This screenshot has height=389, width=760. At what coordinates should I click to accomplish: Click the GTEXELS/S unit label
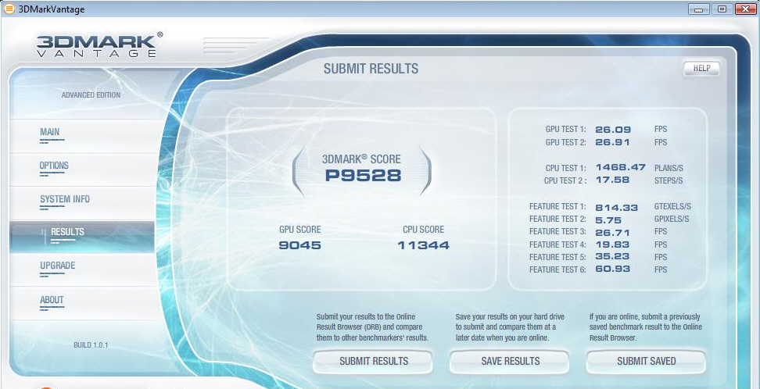(672, 207)
